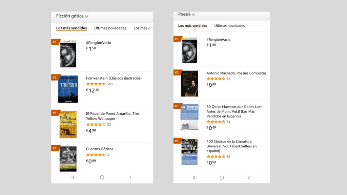Open Cuentos Góticos book title
The width and height of the screenshot is (347, 195).
pyautogui.click(x=100, y=149)
